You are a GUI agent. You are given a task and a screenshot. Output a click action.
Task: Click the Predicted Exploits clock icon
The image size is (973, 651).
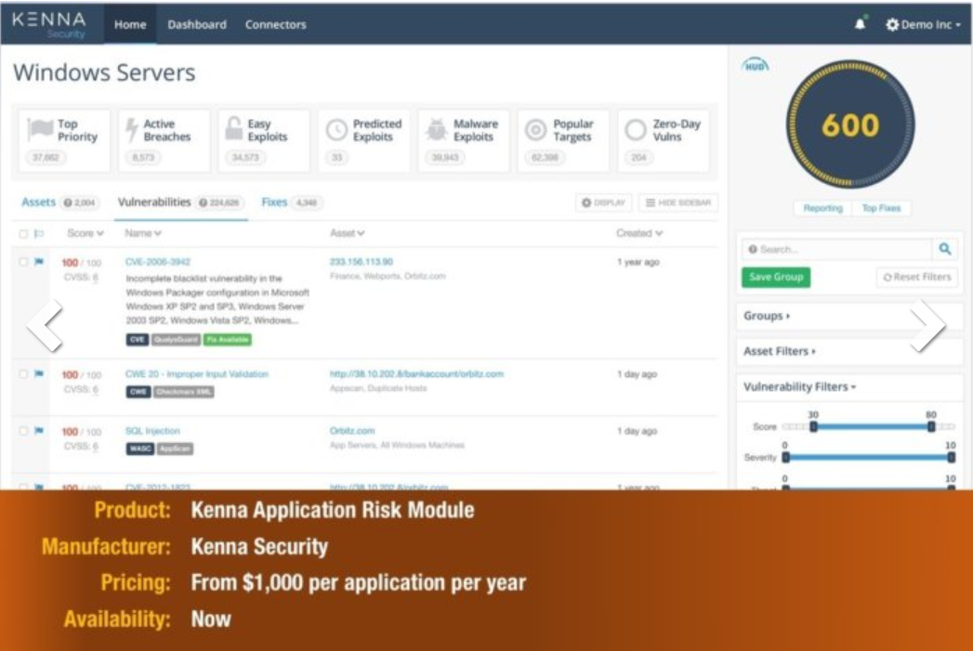pos(336,130)
